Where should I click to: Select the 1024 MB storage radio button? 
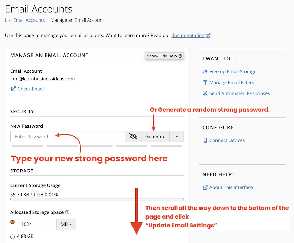(x=12, y=222)
